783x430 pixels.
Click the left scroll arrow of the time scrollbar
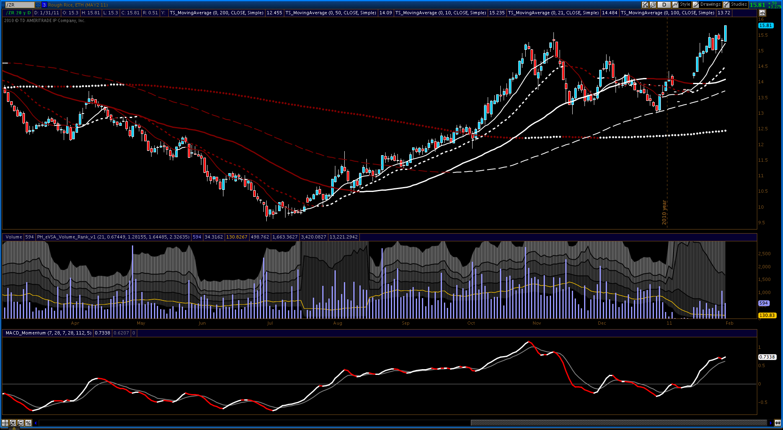point(36,423)
